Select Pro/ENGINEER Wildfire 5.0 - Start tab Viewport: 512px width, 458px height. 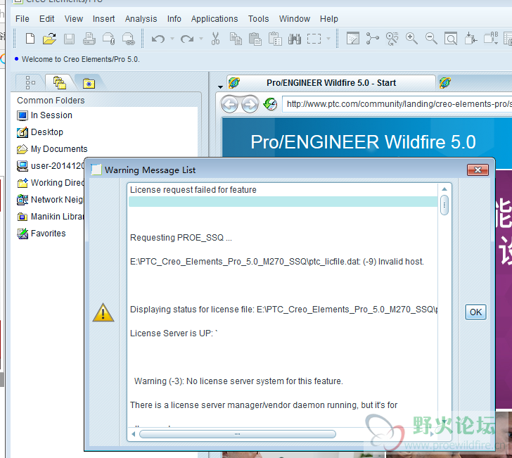(331, 83)
